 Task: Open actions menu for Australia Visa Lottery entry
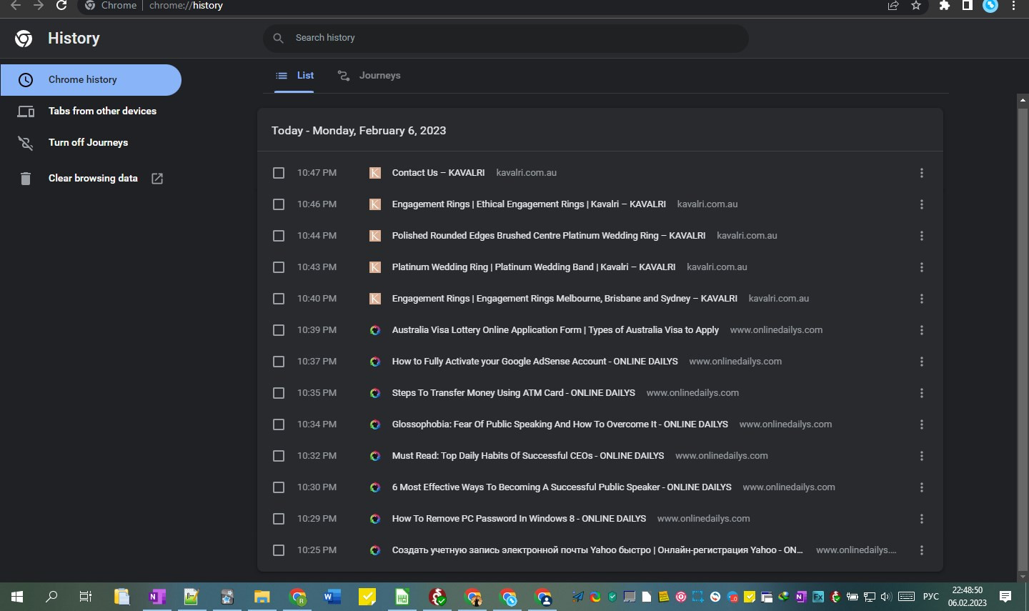[x=922, y=330]
